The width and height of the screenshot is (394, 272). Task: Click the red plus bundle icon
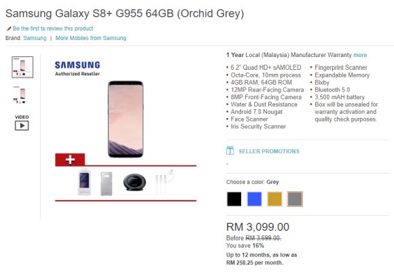pos(70,159)
